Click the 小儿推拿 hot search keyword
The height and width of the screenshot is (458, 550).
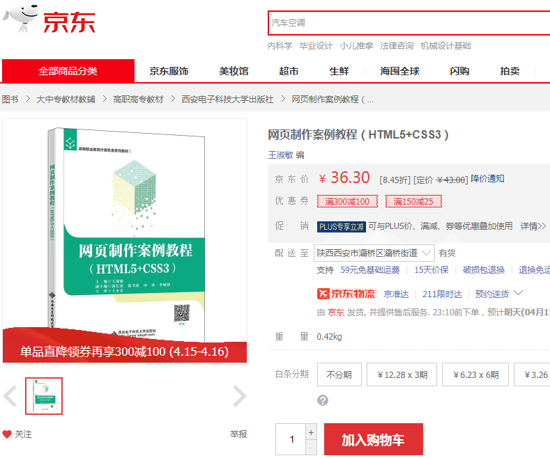(356, 45)
